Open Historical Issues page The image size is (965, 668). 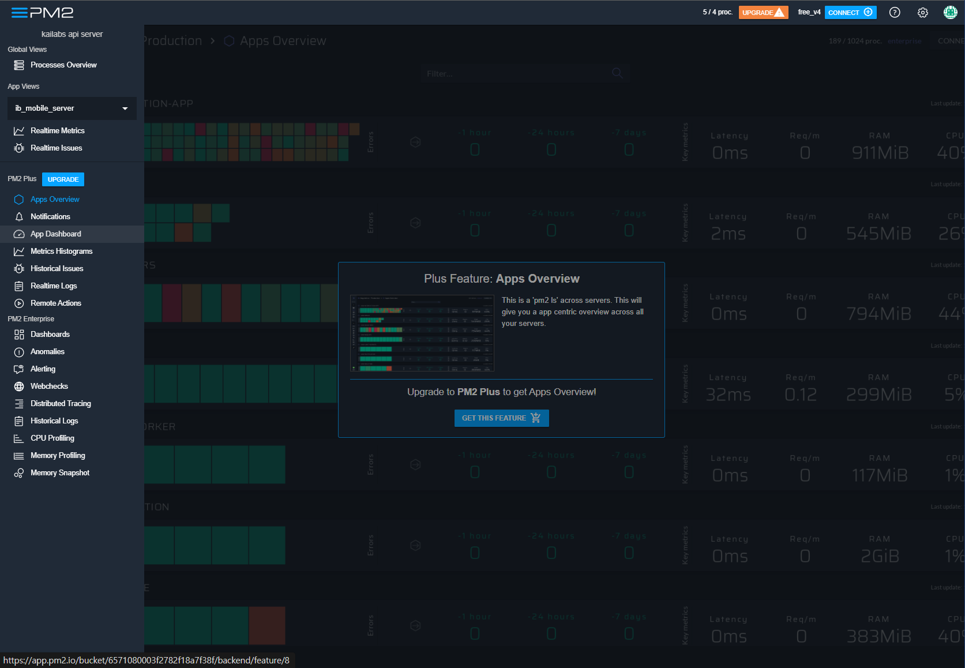[72, 269]
